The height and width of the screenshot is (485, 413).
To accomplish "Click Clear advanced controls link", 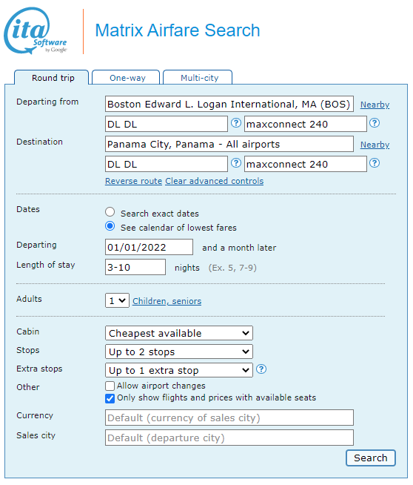I will (215, 181).
